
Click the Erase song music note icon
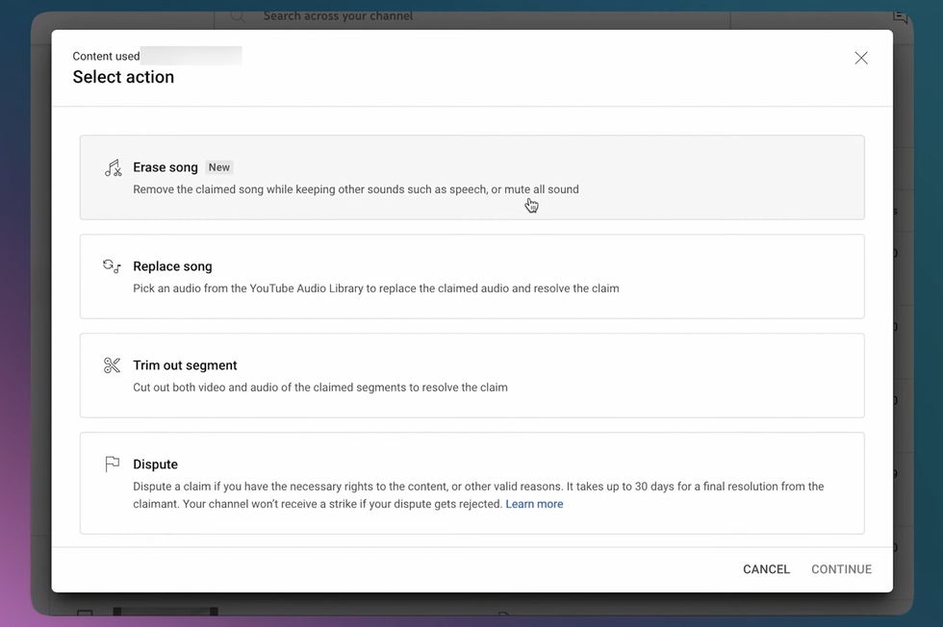113,168
